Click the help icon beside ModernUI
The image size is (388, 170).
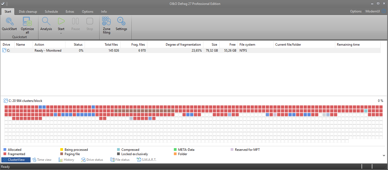pyautogui.click(x=384, y=11)
